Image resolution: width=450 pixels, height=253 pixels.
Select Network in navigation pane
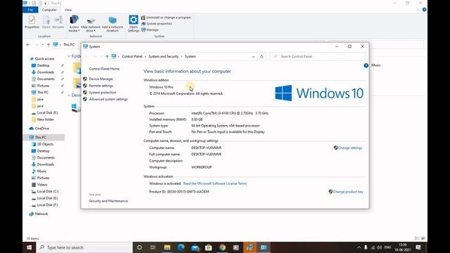[x=41, y=214]
